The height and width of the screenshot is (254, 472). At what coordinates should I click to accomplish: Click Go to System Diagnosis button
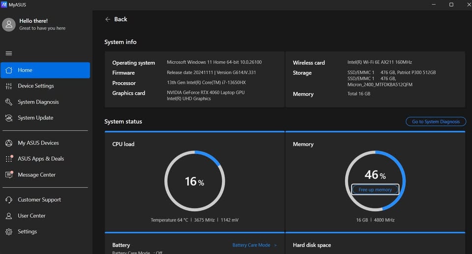tap(436, 121)
